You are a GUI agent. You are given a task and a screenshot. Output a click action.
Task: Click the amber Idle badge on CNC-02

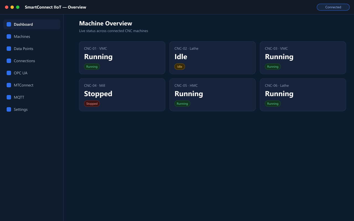pos(180,67)
